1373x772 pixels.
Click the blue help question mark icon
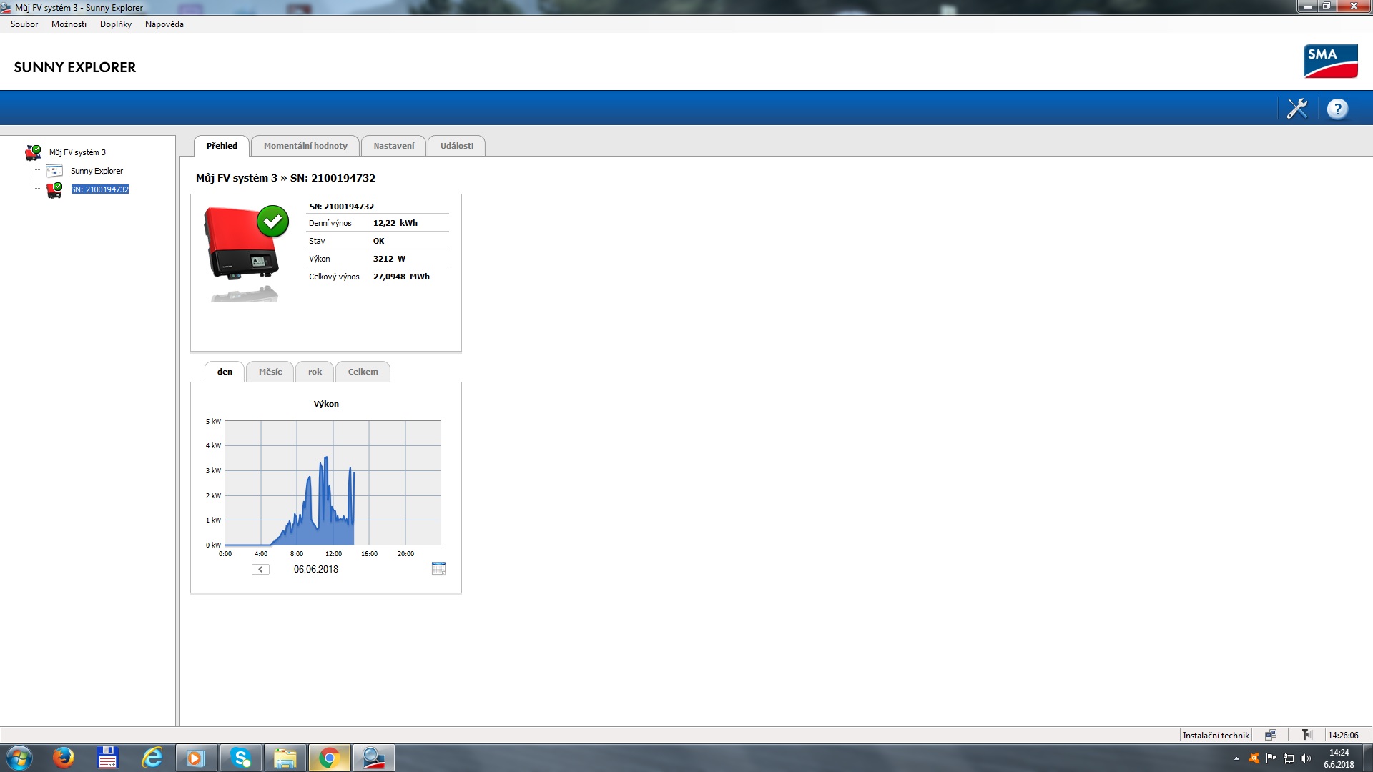(x=1337, y=109)
